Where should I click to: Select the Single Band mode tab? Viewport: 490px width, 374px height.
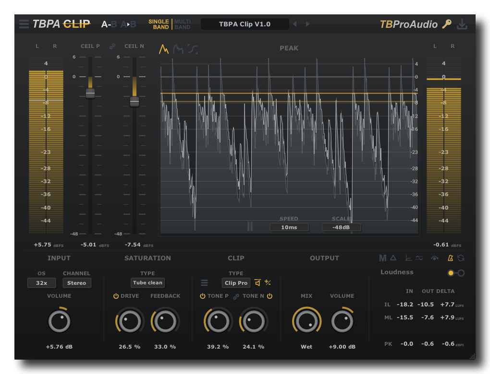point(159,24)
